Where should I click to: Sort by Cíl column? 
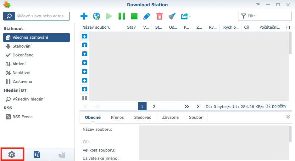coord(249,27)
